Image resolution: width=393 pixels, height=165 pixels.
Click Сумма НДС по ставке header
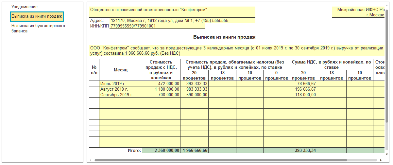pos(332,64)
